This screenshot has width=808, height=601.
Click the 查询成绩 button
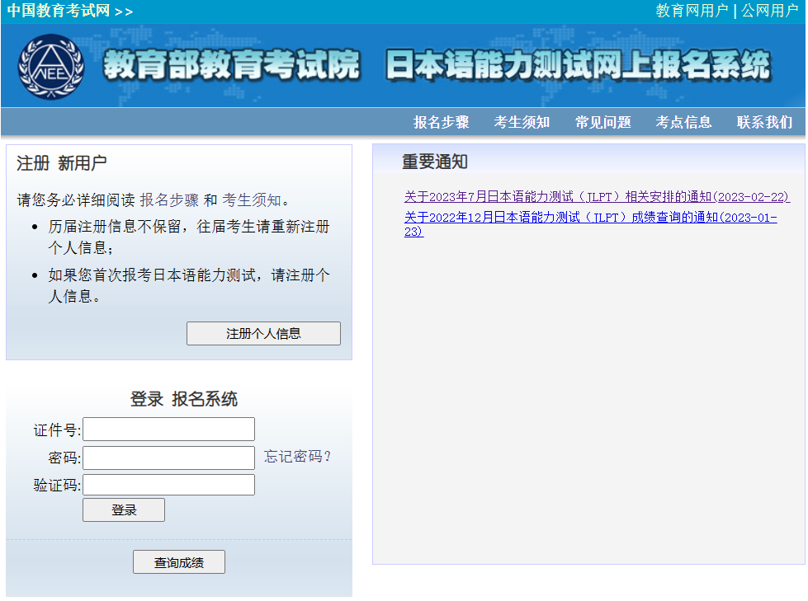coord(179,562)
